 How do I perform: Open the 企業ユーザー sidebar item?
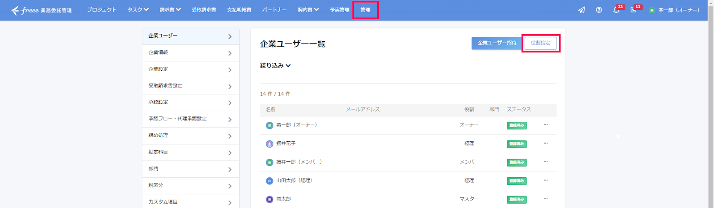click(191, 36)
